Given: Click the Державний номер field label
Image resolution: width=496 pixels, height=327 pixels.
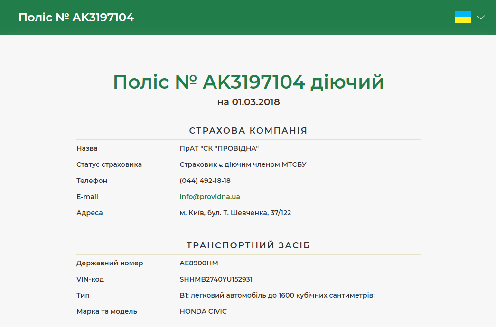Looking at the screenshot, I should 110,263.
